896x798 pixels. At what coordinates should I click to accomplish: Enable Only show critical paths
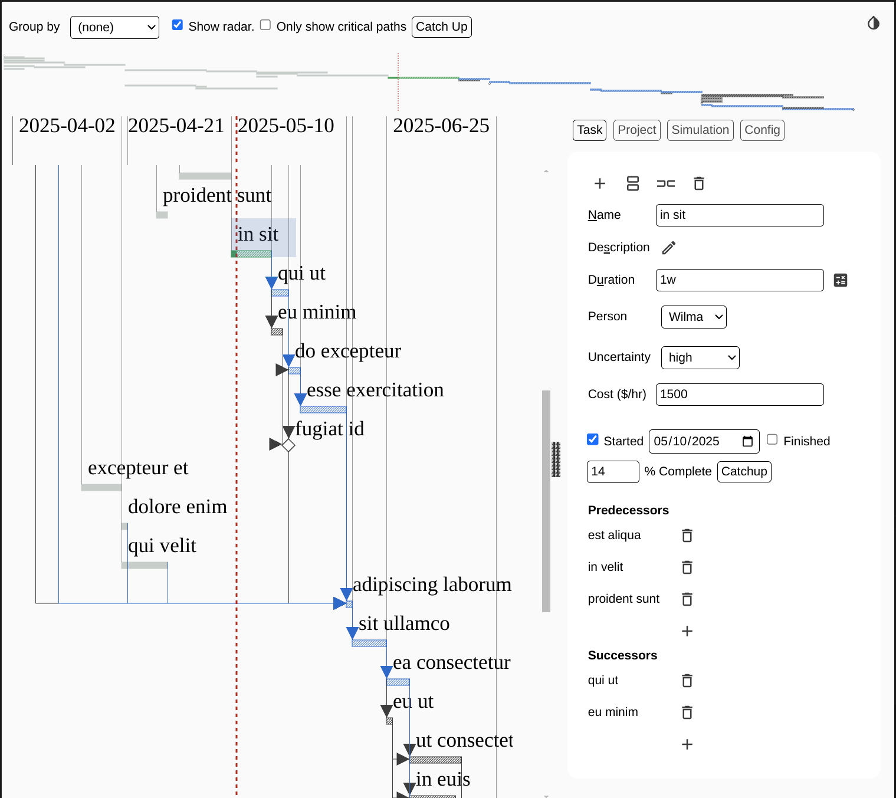(x=265, y=25)
